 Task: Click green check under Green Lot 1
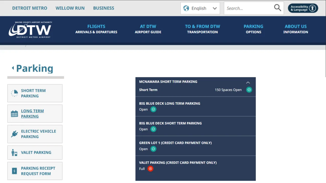click(153, 149)
